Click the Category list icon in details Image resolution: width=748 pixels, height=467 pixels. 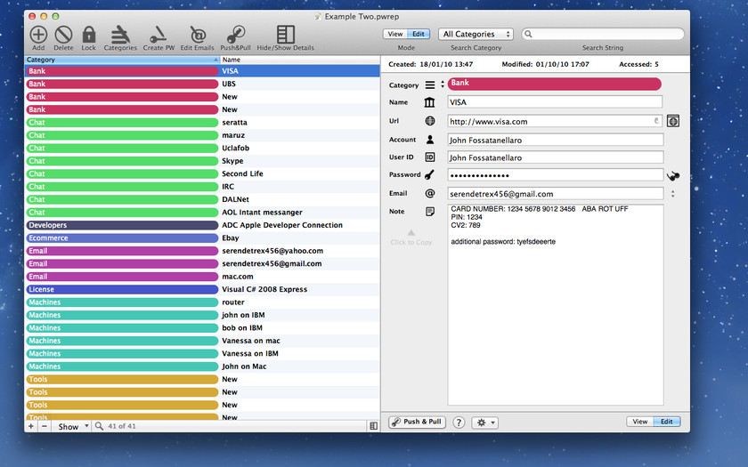[430, 85]
